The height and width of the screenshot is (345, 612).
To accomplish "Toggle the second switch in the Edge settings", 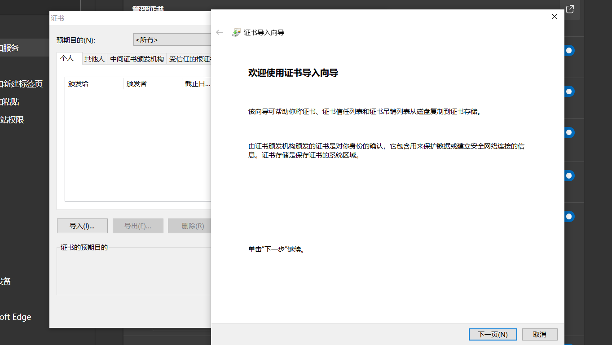I will coord(568,92).
